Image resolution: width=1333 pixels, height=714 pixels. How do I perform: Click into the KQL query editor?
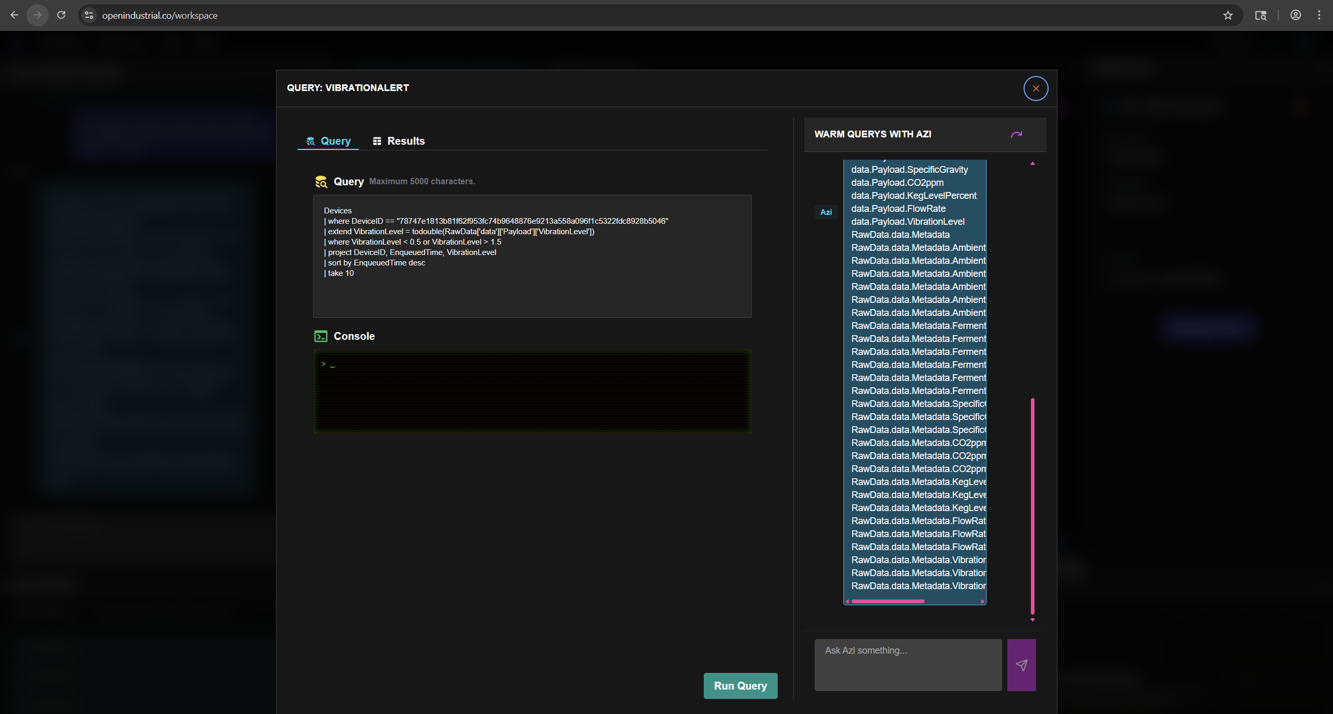click(532, 256)
